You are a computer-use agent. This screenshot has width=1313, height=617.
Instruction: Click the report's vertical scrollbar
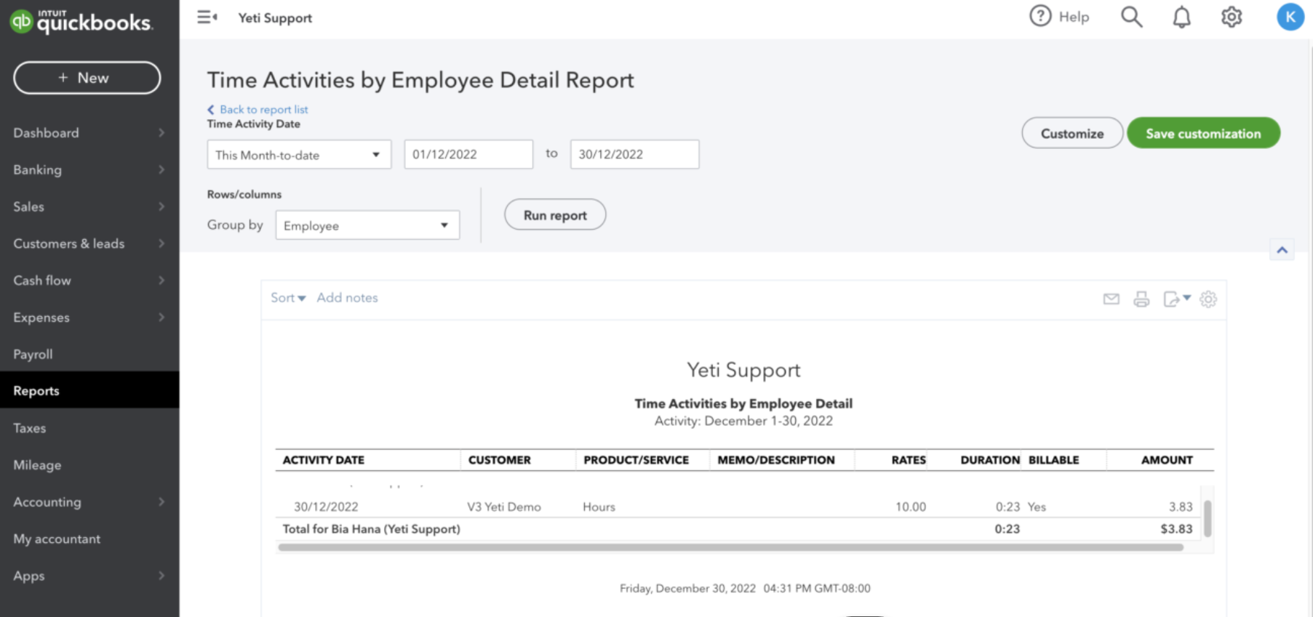pyautogui.click(x=1208, y=518)
